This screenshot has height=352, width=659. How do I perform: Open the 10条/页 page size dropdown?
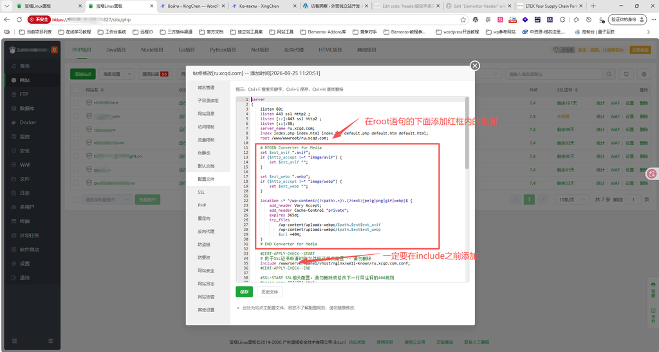click(573, 199)
